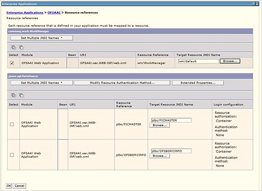Click the commonj.work.WorkManager section header
The width and height of the screenshot is (262, 191).
click(x=130, y=31)
